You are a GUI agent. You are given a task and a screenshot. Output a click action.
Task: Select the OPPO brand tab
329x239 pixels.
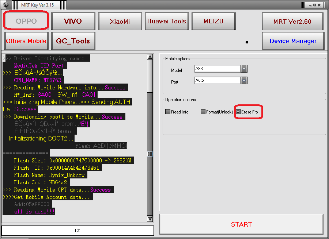coord(26,21)
